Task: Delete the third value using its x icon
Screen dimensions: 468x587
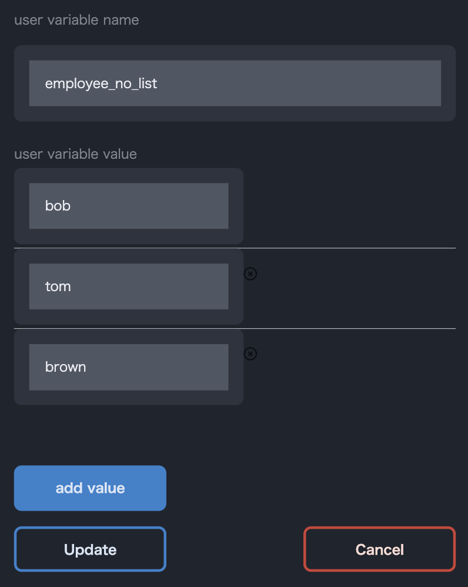Action: (250, 353)
